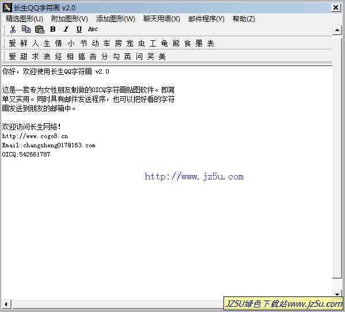Toggle Italic formatting (I)

click(x=66, y=29)
